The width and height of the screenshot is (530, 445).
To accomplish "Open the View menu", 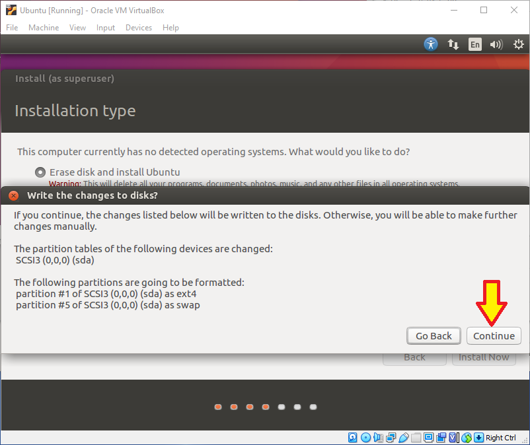I will 77,28.
